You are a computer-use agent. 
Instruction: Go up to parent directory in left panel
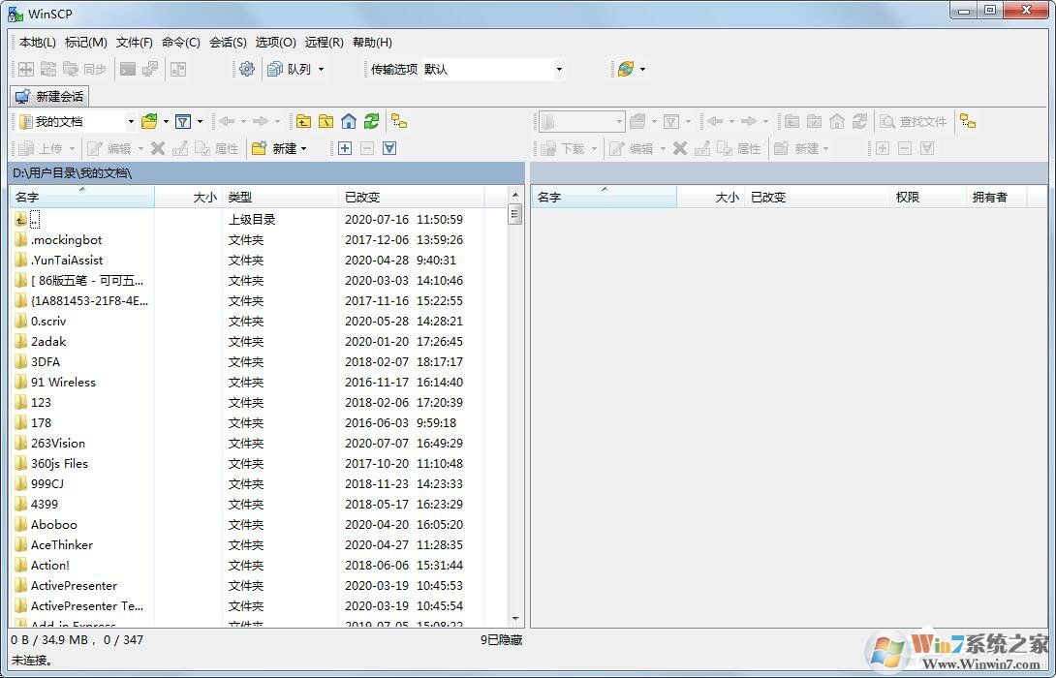coord(304,121)
